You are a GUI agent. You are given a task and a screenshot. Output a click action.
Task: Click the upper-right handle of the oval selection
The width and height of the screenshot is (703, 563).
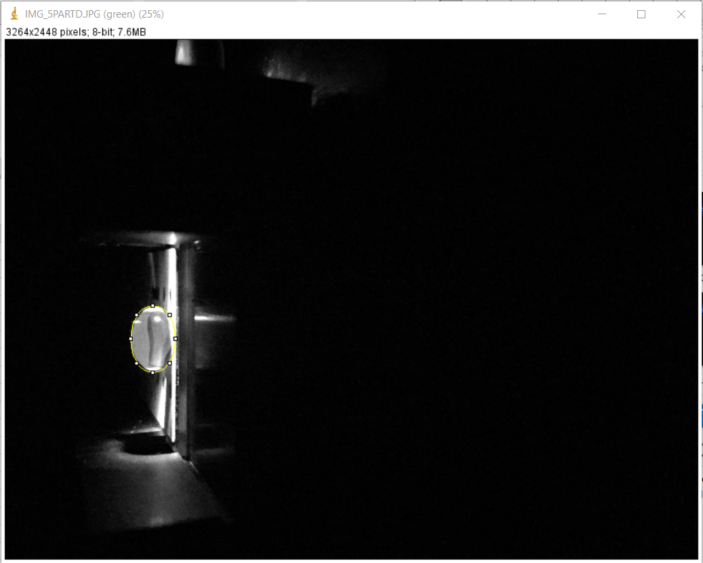tap(169, 315)
